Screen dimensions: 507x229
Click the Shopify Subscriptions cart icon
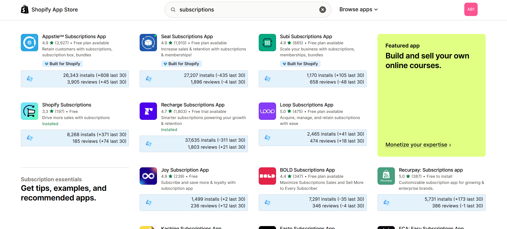[29, 111]
